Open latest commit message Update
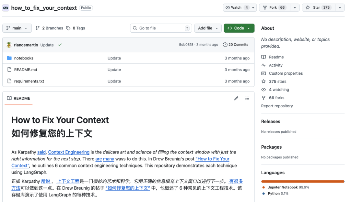Screen dimensions: 350x202 tap(47, 45)
